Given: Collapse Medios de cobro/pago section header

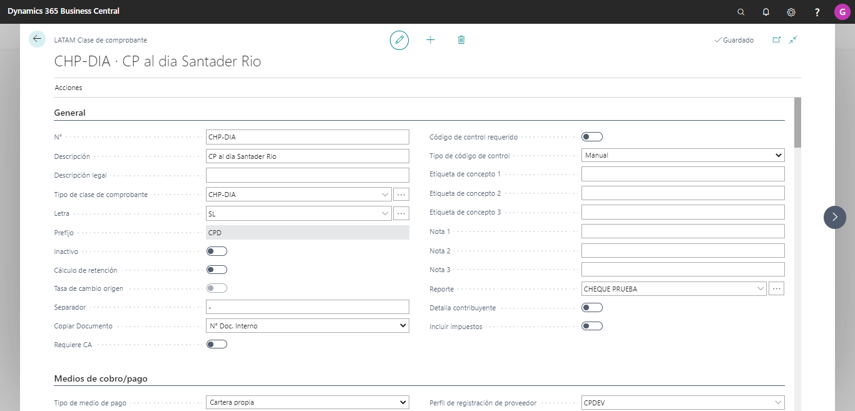Looking at the screenshot, I should click(x=101, y=378).
